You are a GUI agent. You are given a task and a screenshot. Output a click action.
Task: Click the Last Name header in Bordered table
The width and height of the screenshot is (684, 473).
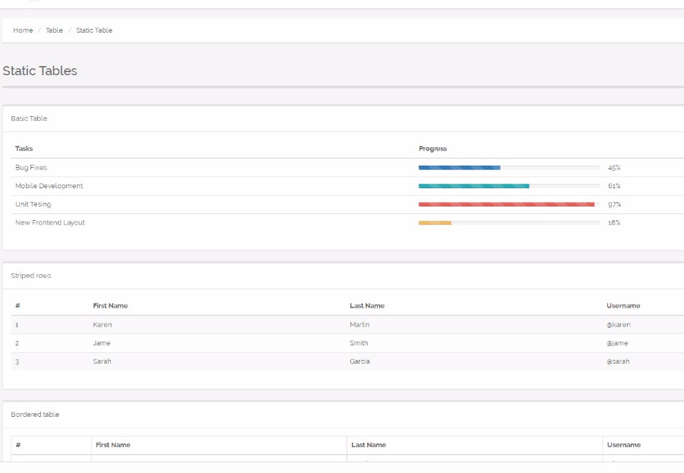(x=369, y=445)
